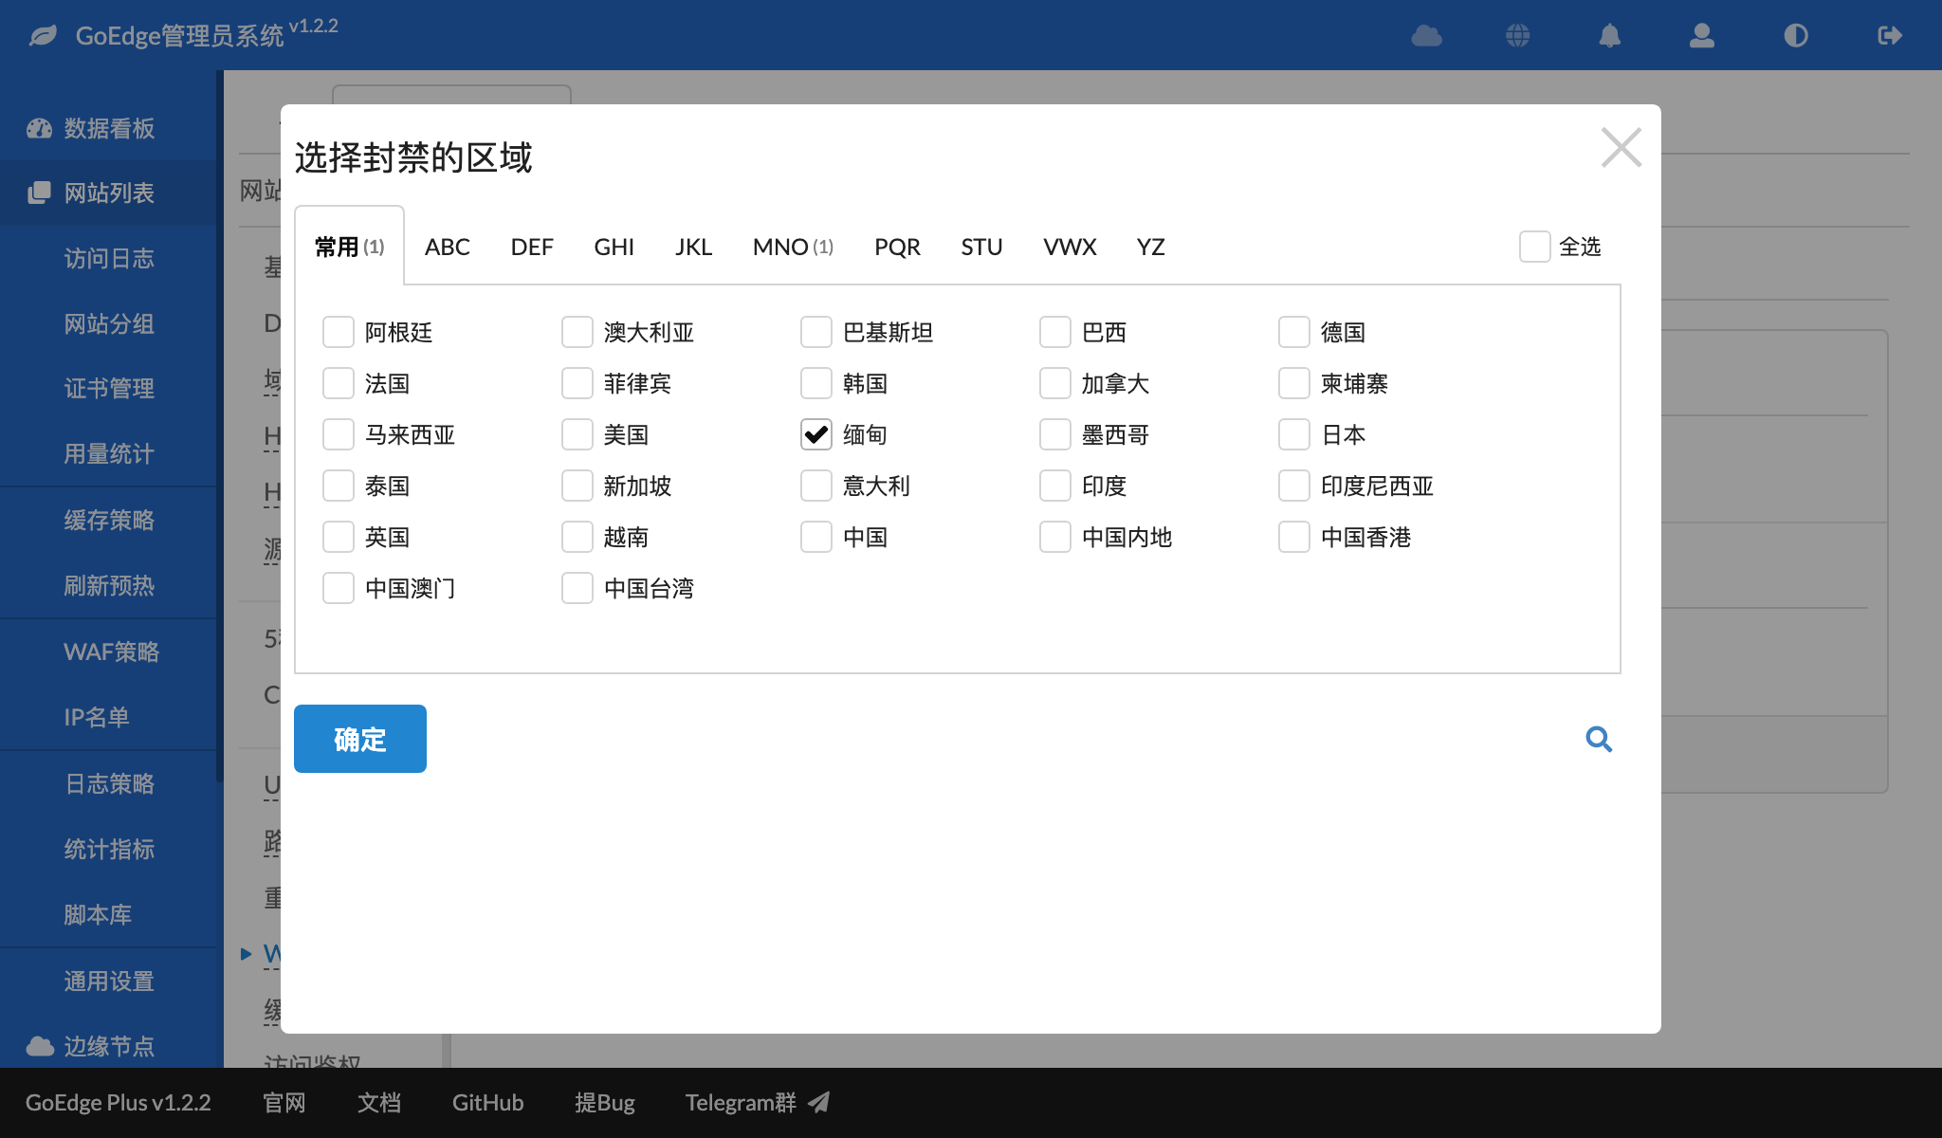Check the 德国 checkbox
Image resolution: width=1942 pixels, height=1138 pixels.
1294,333
